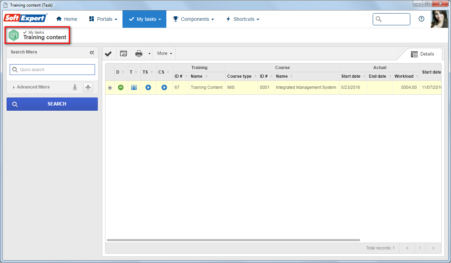
Task: Open the More dropdown menu
Action: [165, 53]
